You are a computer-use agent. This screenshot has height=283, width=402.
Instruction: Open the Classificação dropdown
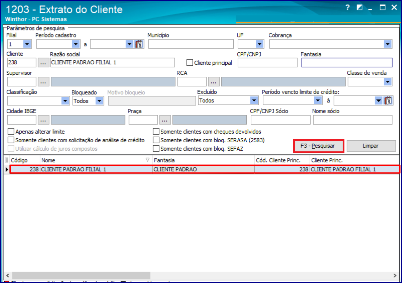click(x=65, y=100)
